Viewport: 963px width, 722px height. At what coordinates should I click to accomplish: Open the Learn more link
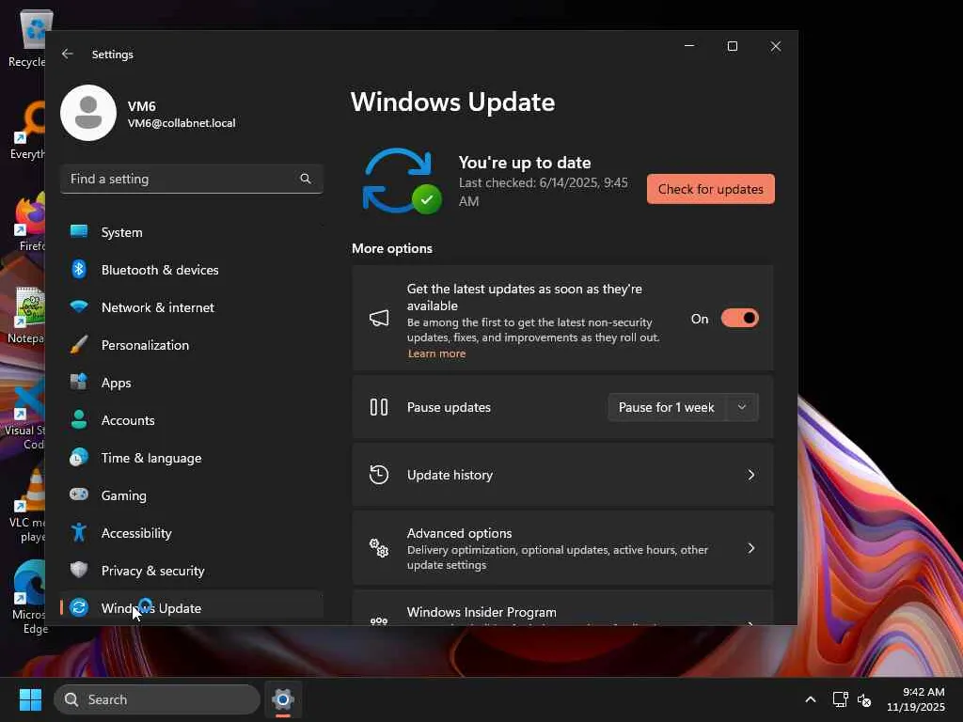pyautogui.click(x=436, y=353)
